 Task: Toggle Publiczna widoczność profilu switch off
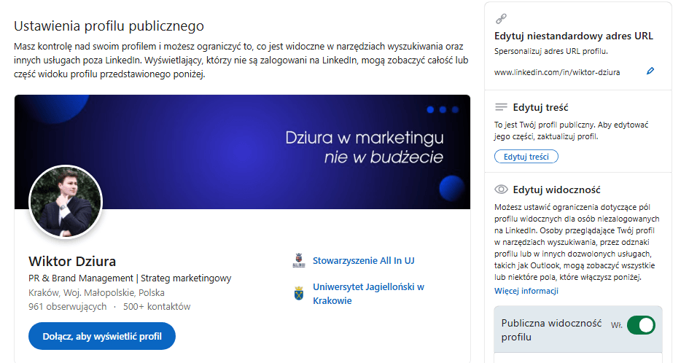coord(641,325)
